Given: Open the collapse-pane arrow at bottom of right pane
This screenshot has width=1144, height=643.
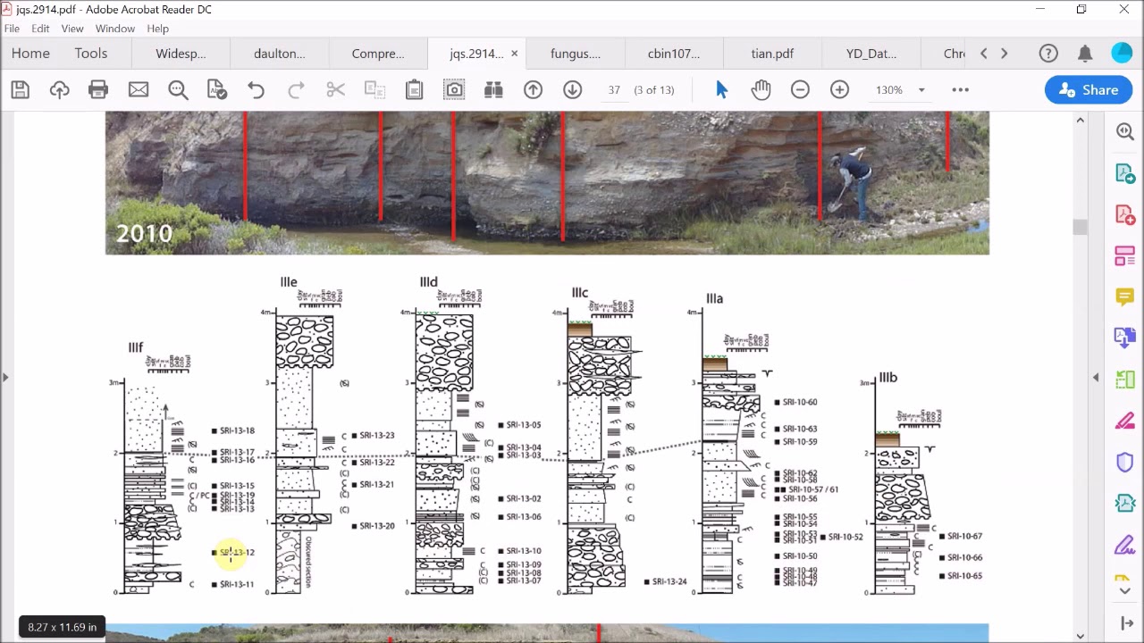Looking at the screenshot, I should click(1126, 624).
